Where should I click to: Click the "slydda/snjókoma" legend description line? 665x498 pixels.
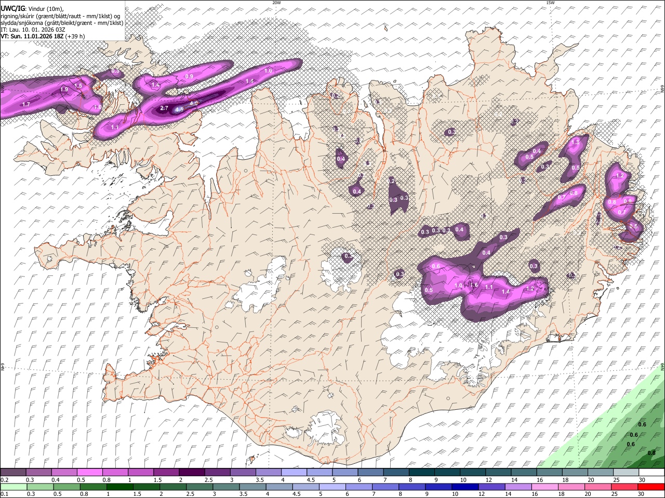pos(62,23)
